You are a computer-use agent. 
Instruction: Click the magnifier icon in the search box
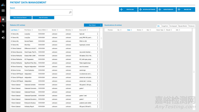[x=70, y=12]
